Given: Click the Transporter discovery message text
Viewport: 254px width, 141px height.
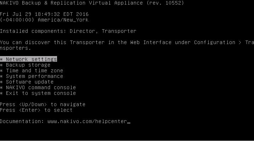Looking at the screenshot, I should 127,45.
